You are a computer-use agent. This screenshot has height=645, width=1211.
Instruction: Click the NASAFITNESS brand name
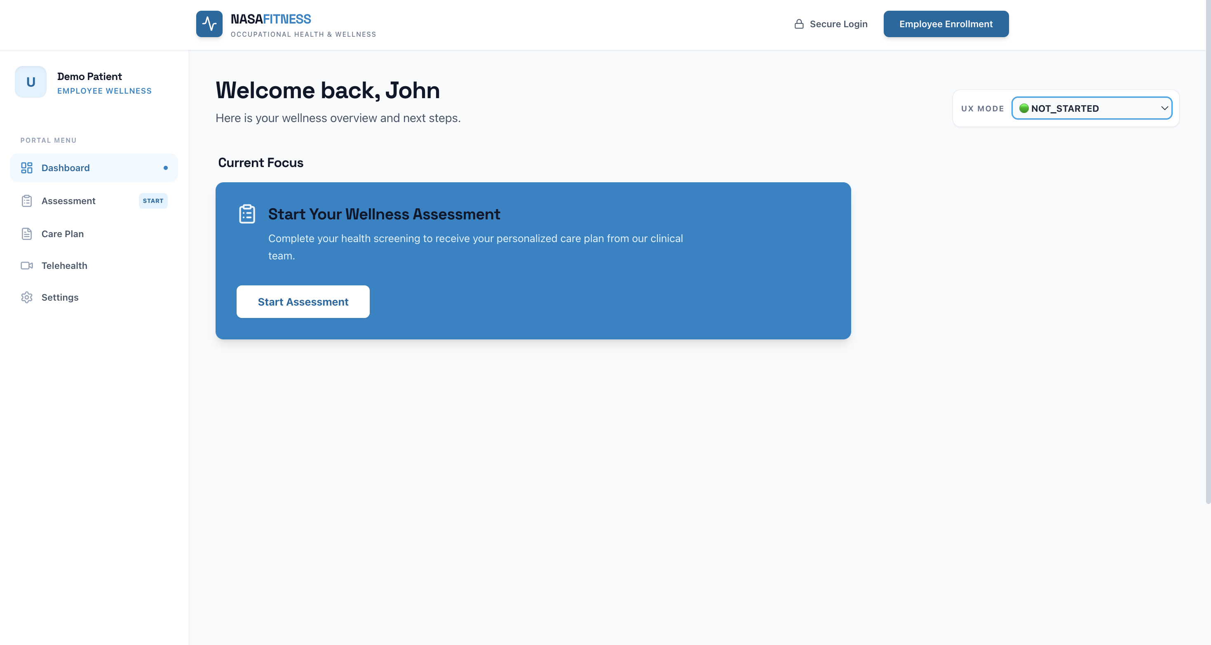pyautogui.click(x=271, y=19)
